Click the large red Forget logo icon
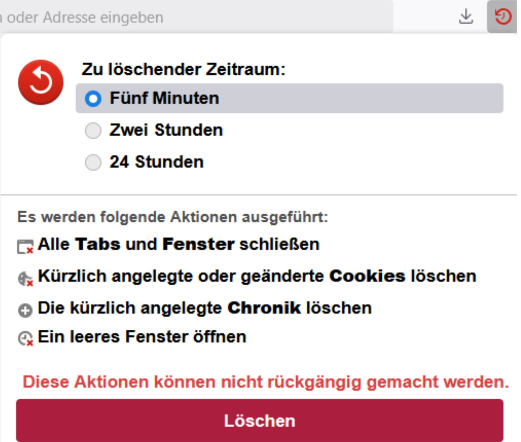Screen dimensions: 521x442 (41, 82)
